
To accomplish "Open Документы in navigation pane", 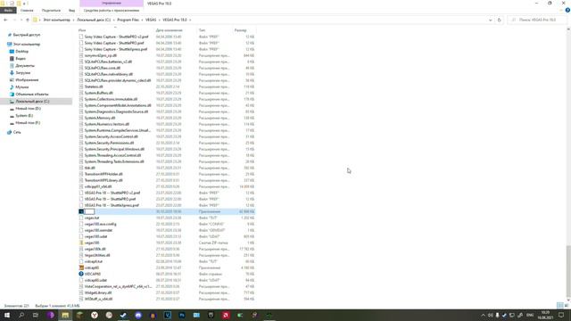I will click(x=25, y=65).
